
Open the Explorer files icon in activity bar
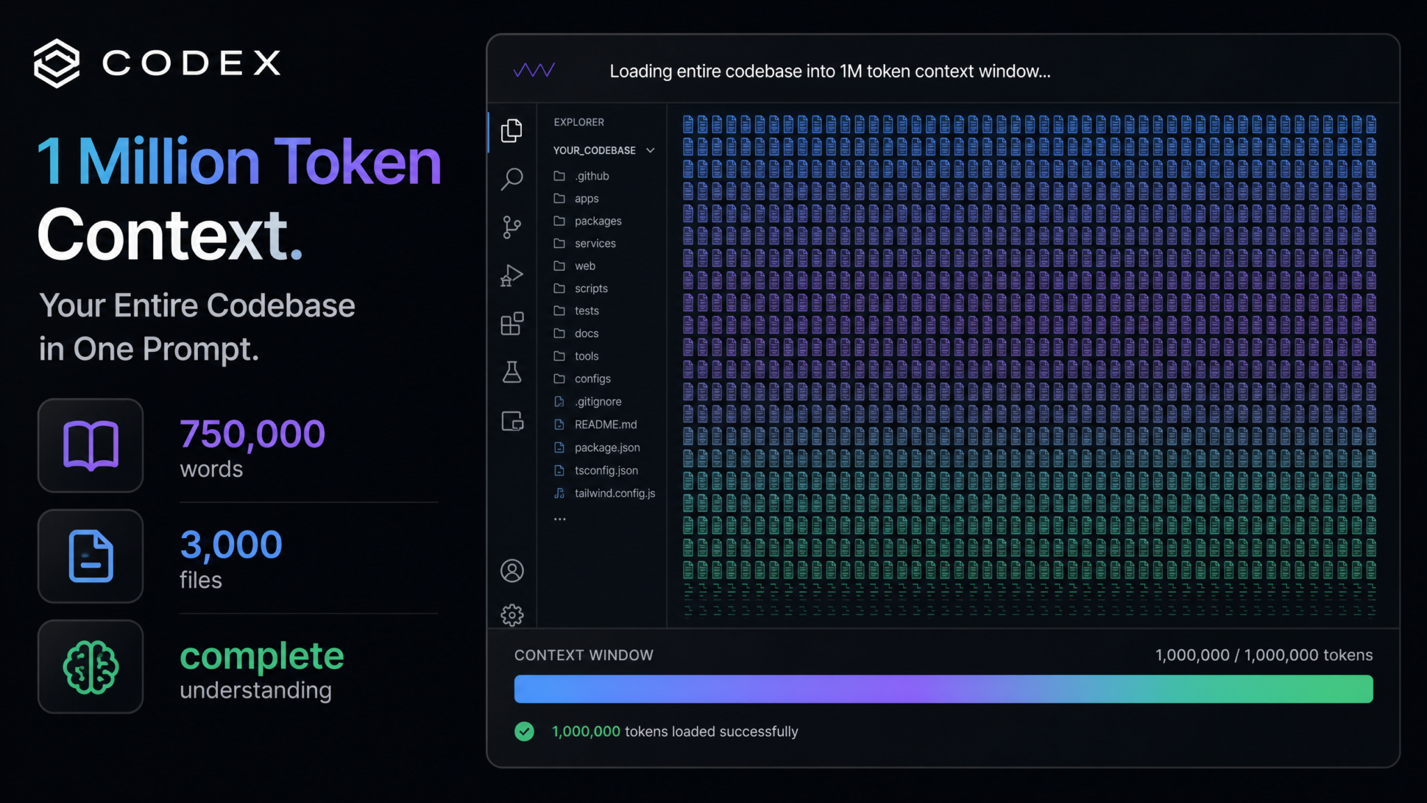click(x=511, y=130)
